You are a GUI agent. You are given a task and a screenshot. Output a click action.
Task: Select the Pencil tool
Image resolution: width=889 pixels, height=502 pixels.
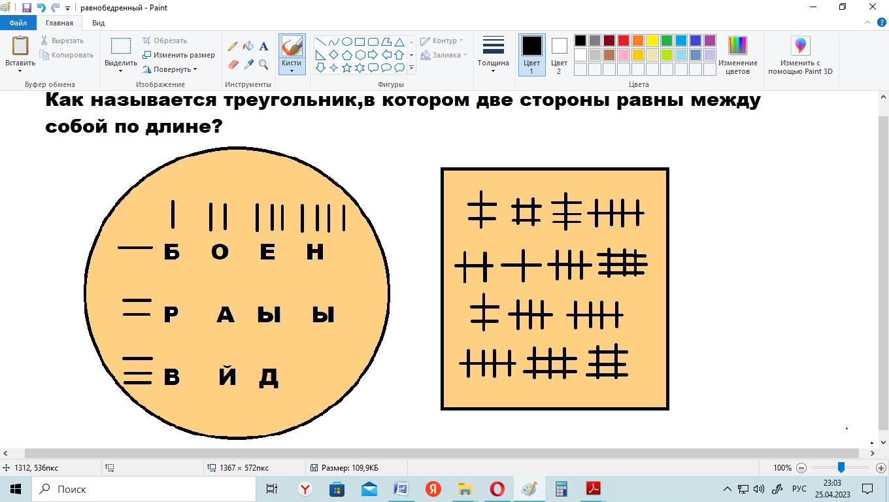[232, 46]
